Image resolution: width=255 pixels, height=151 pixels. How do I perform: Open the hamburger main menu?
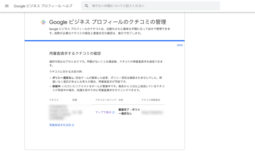coord(7,6)
